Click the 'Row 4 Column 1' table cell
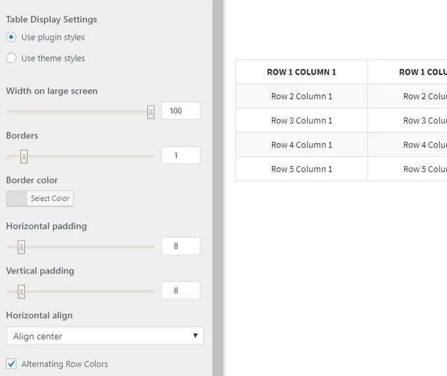 pyautogui.click(x=301, y=145)
